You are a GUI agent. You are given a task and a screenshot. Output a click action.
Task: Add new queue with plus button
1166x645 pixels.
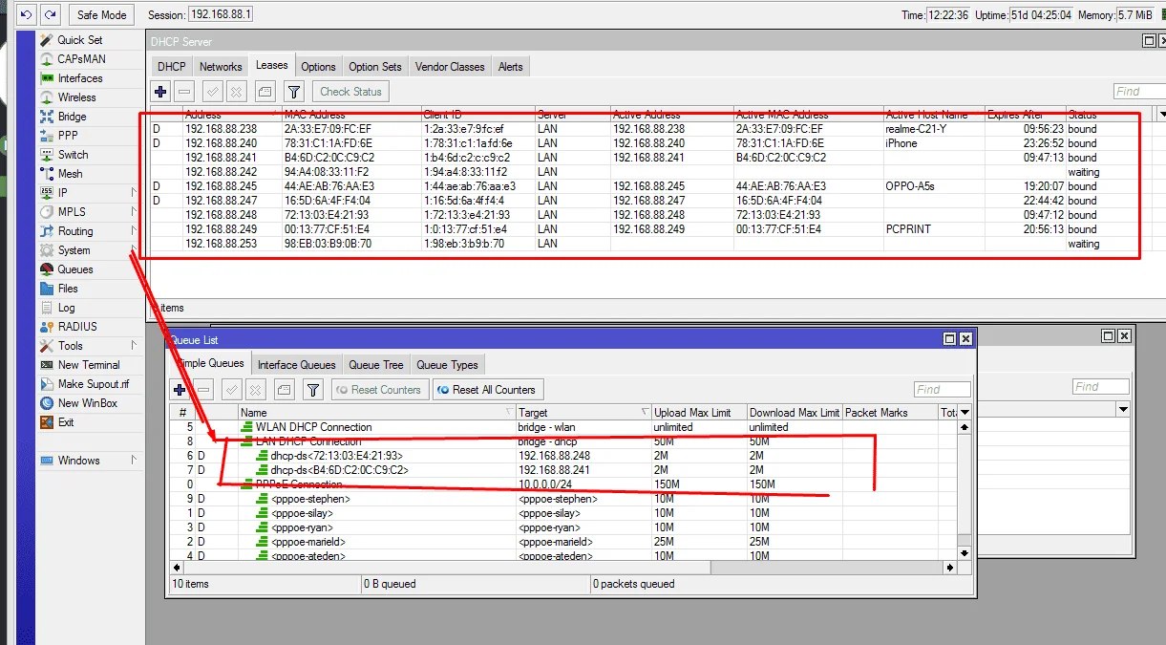point(180,389)
